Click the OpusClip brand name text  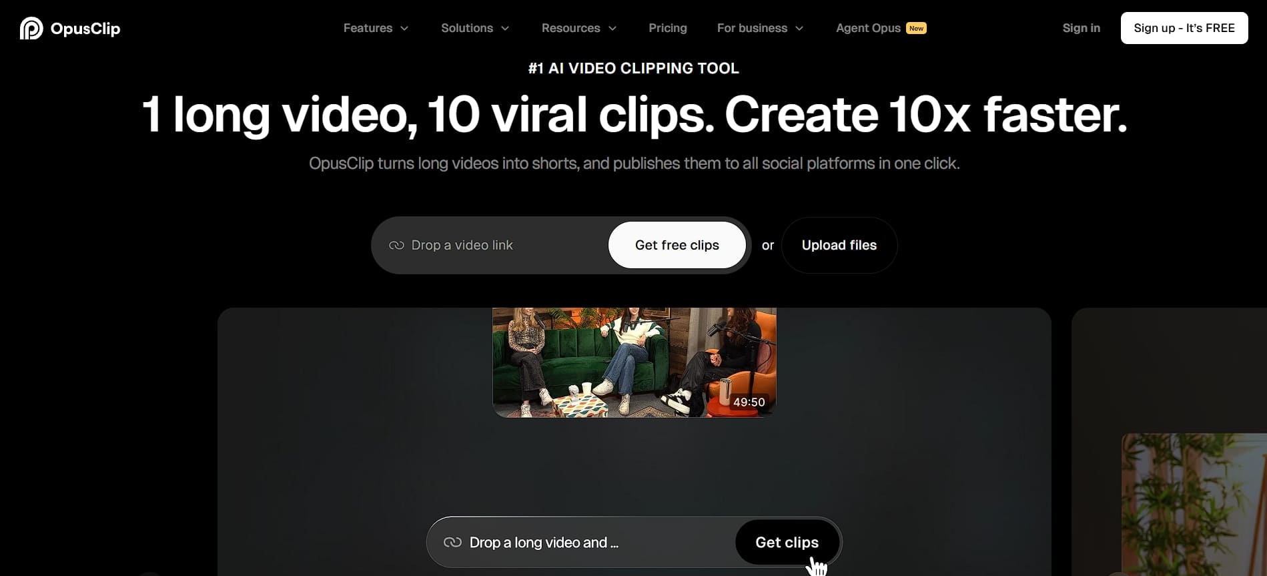click(x=85, y=29)
